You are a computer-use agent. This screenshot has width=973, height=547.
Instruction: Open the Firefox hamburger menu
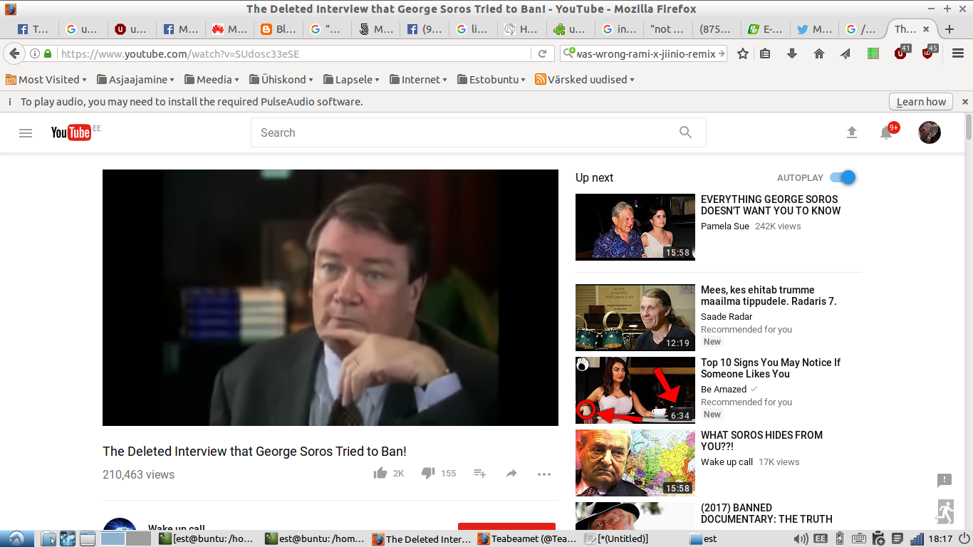(958, 53)
